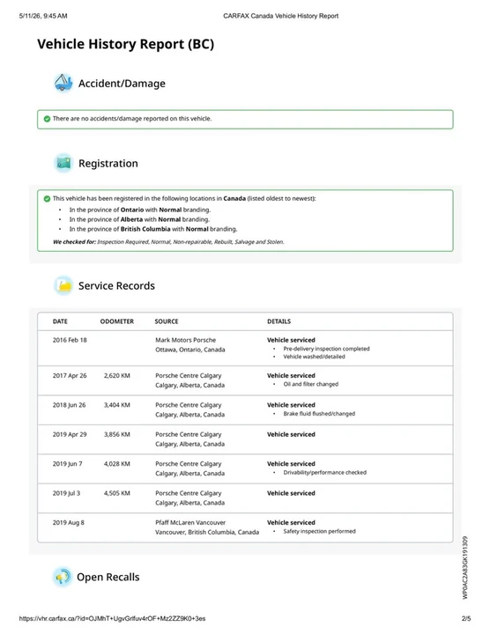Click the 'We checked for' italic note
The width and height of the screenshot is (490, 634).
[x=168, y=242]
